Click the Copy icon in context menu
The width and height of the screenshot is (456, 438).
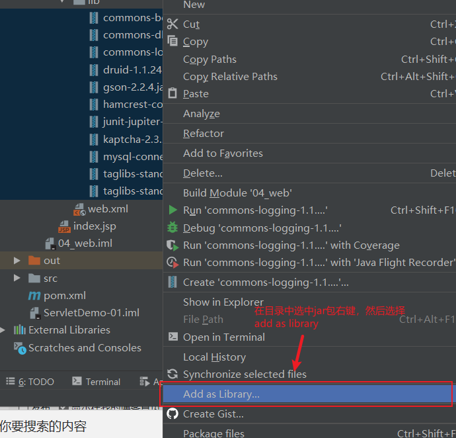(x=172, y=41)
